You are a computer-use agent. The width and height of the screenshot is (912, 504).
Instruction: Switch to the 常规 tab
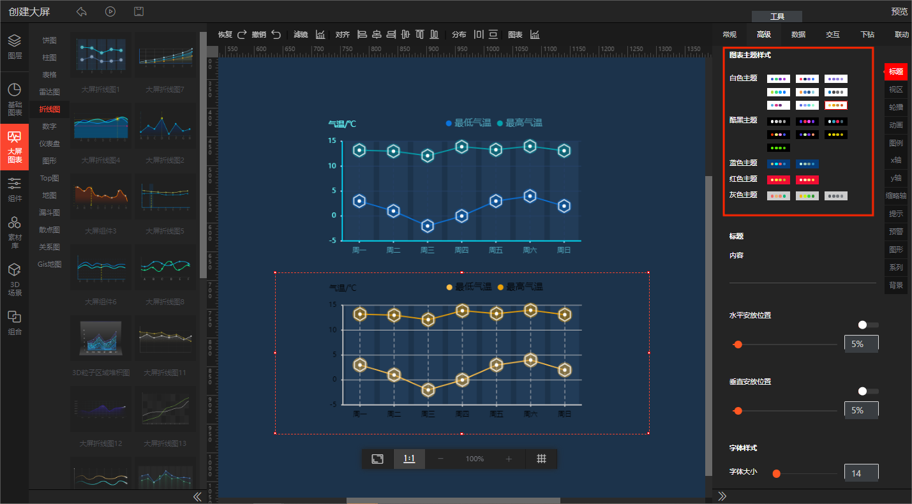pyautogui.click(x=729, y=34)
